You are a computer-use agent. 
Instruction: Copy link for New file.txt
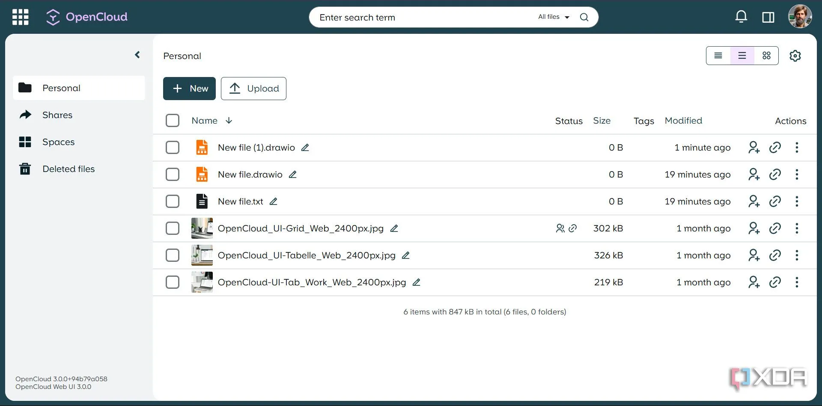point(775,202)
